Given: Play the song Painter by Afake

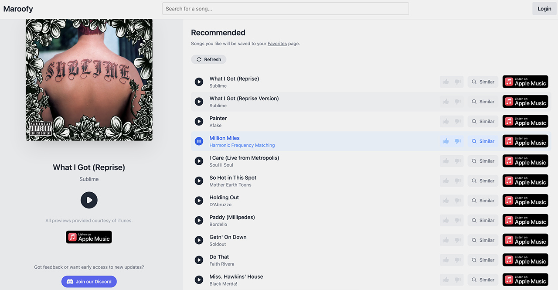Looking at the screenshot, I should 199,121.
